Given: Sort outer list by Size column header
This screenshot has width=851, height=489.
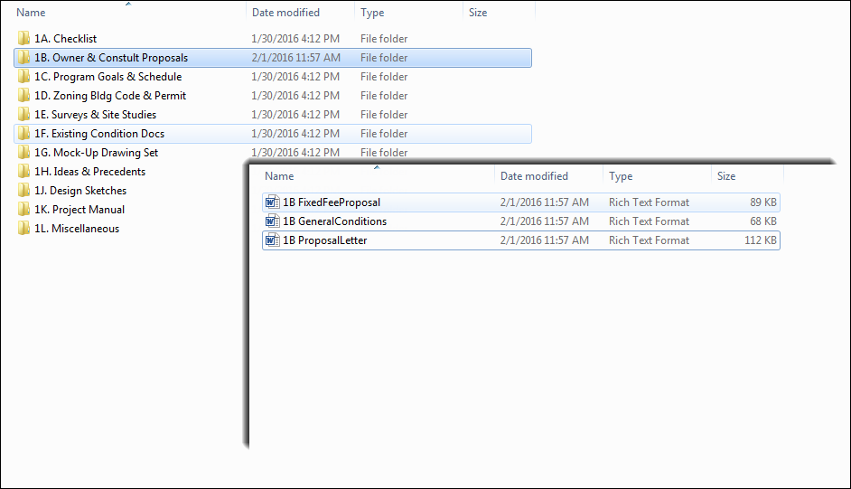Looking at the screenshot, I should [478, 13].
